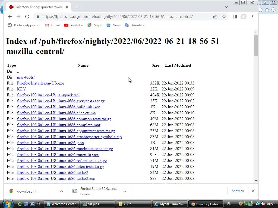Download linux-i686.talos.tests.tar.gz

(61, 167)
